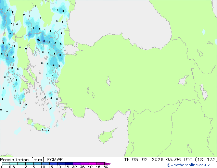
Task: Click the "35" legend scale label
Action: [82, 167]
